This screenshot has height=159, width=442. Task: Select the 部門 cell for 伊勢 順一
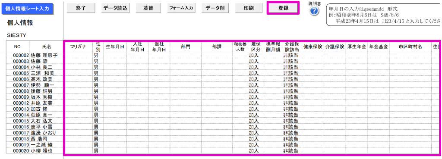[x=186, y=85]
